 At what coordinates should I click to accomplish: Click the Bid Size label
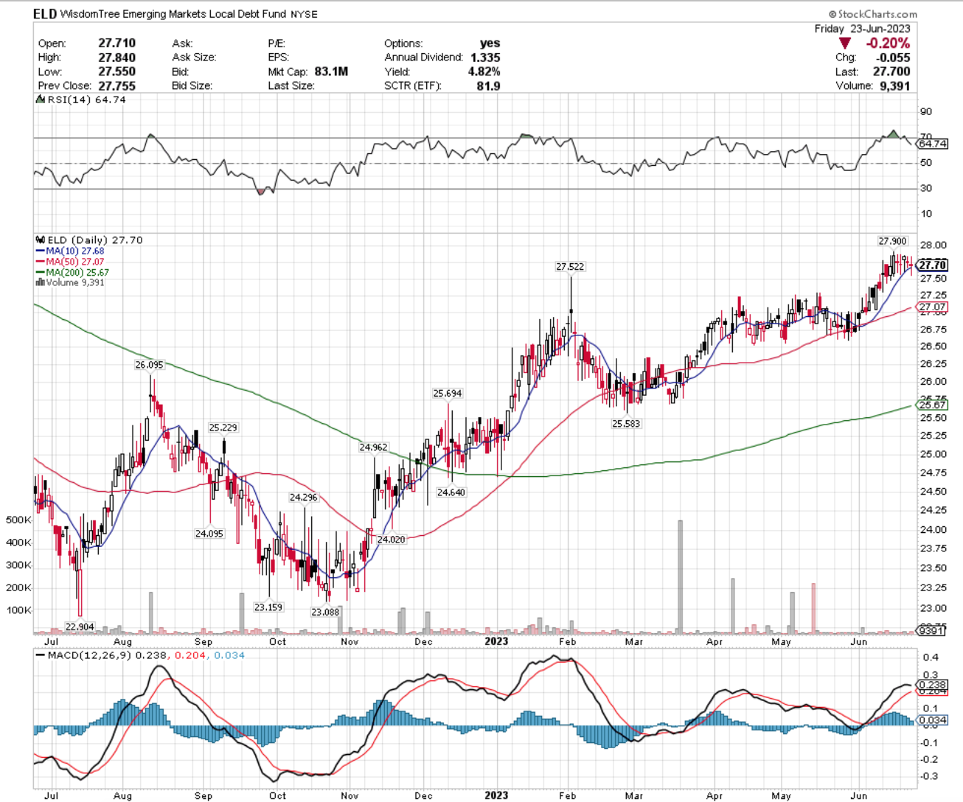coord(192,86)
